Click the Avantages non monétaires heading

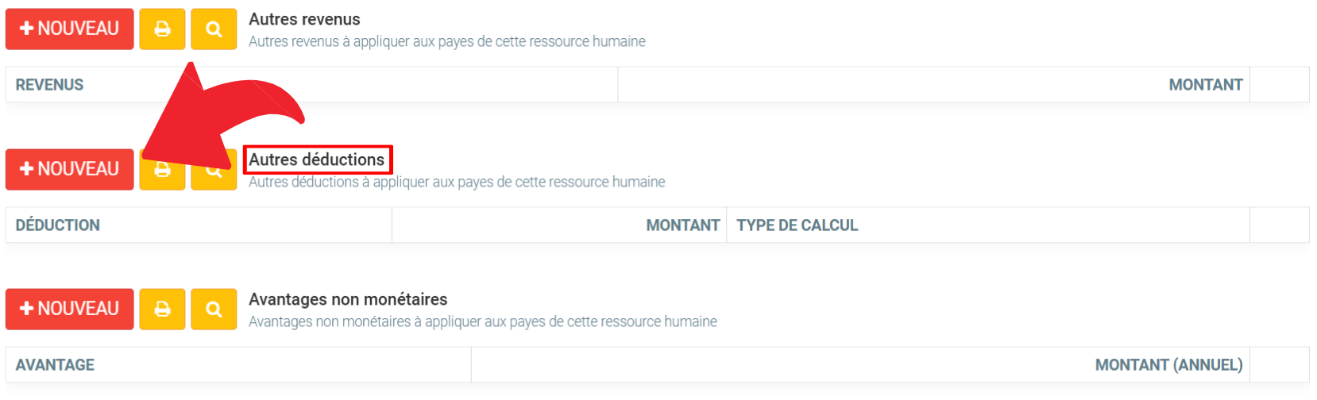(x=348, y=299)
